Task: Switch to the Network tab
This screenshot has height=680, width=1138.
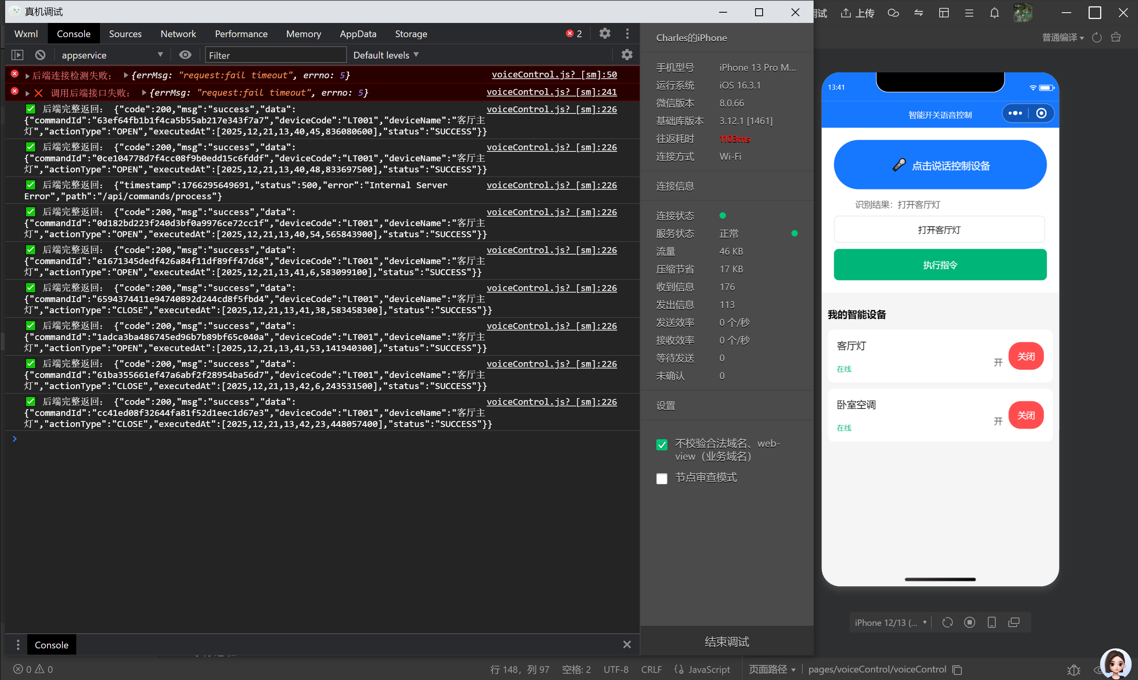Action: pyautogui.click(x=178, y=34)
